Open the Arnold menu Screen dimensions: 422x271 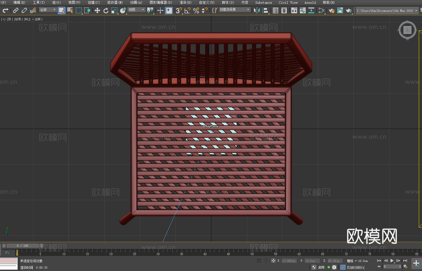310,2
